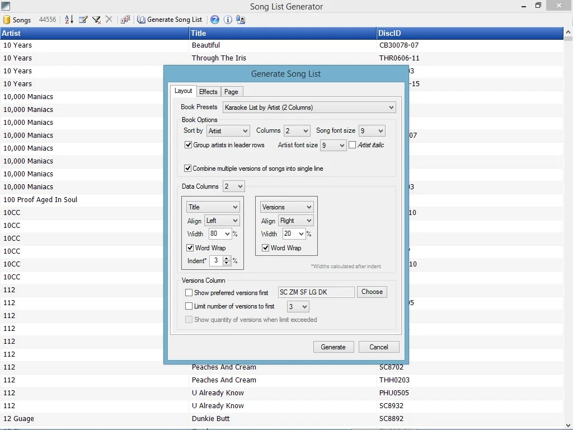The width and height of the screenshot is (573, 430).
Task: Click the preferred versions field SC ZM SF LG DK
Action: (x=316, y=292)
